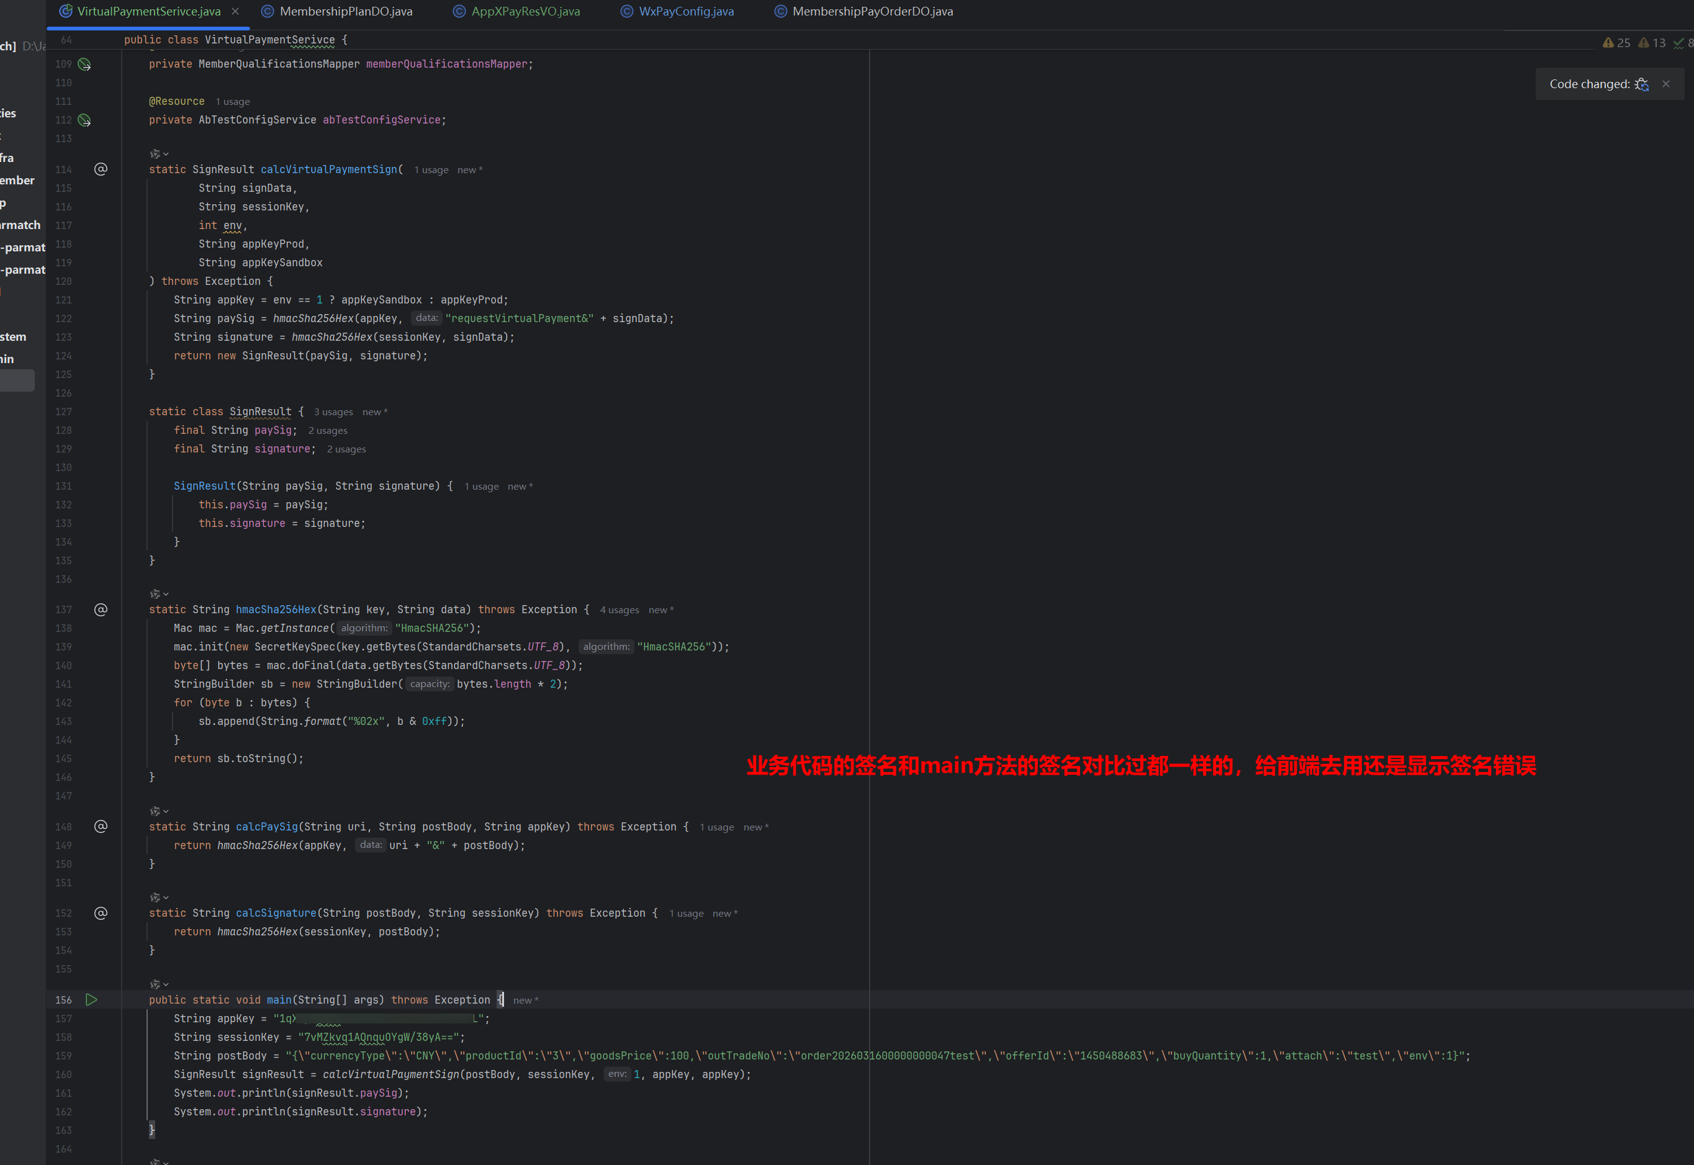Click the '3 usages' hint beside SignResult class
The image size is (1694, 1165).
click(x=333, y=412)
